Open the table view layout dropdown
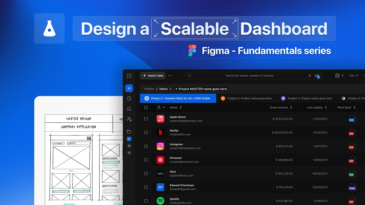This screenshot has width=365, height=205. (x=339, y=76)
